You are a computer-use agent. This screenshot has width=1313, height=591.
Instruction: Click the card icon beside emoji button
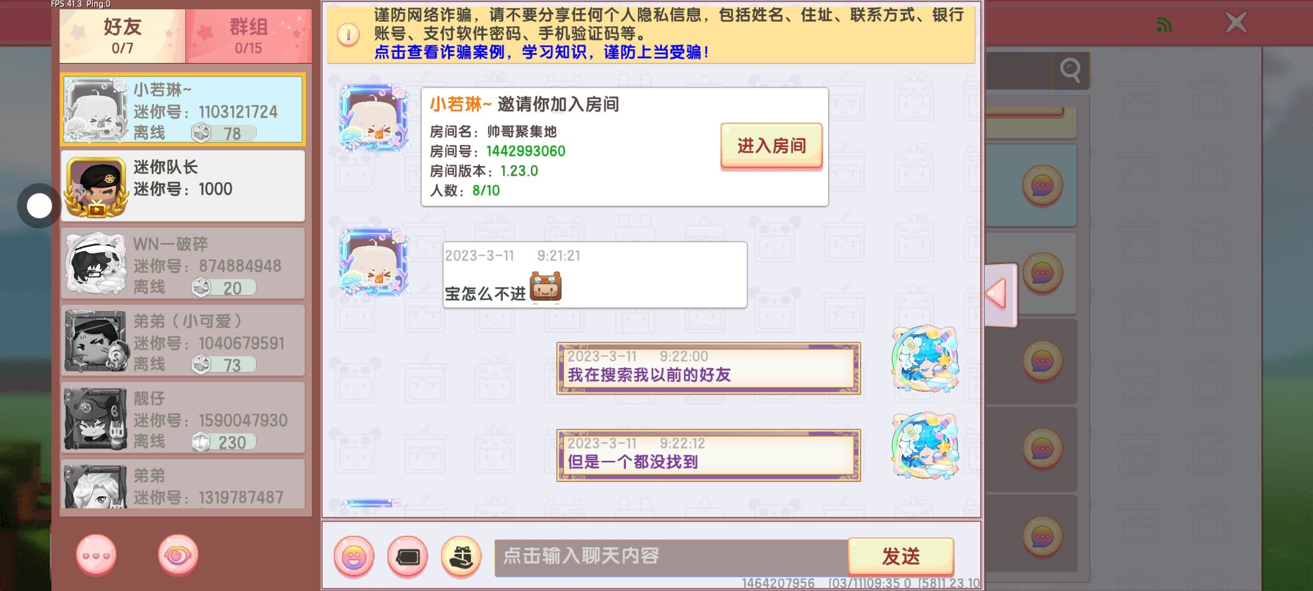click(x=408, y=557)
